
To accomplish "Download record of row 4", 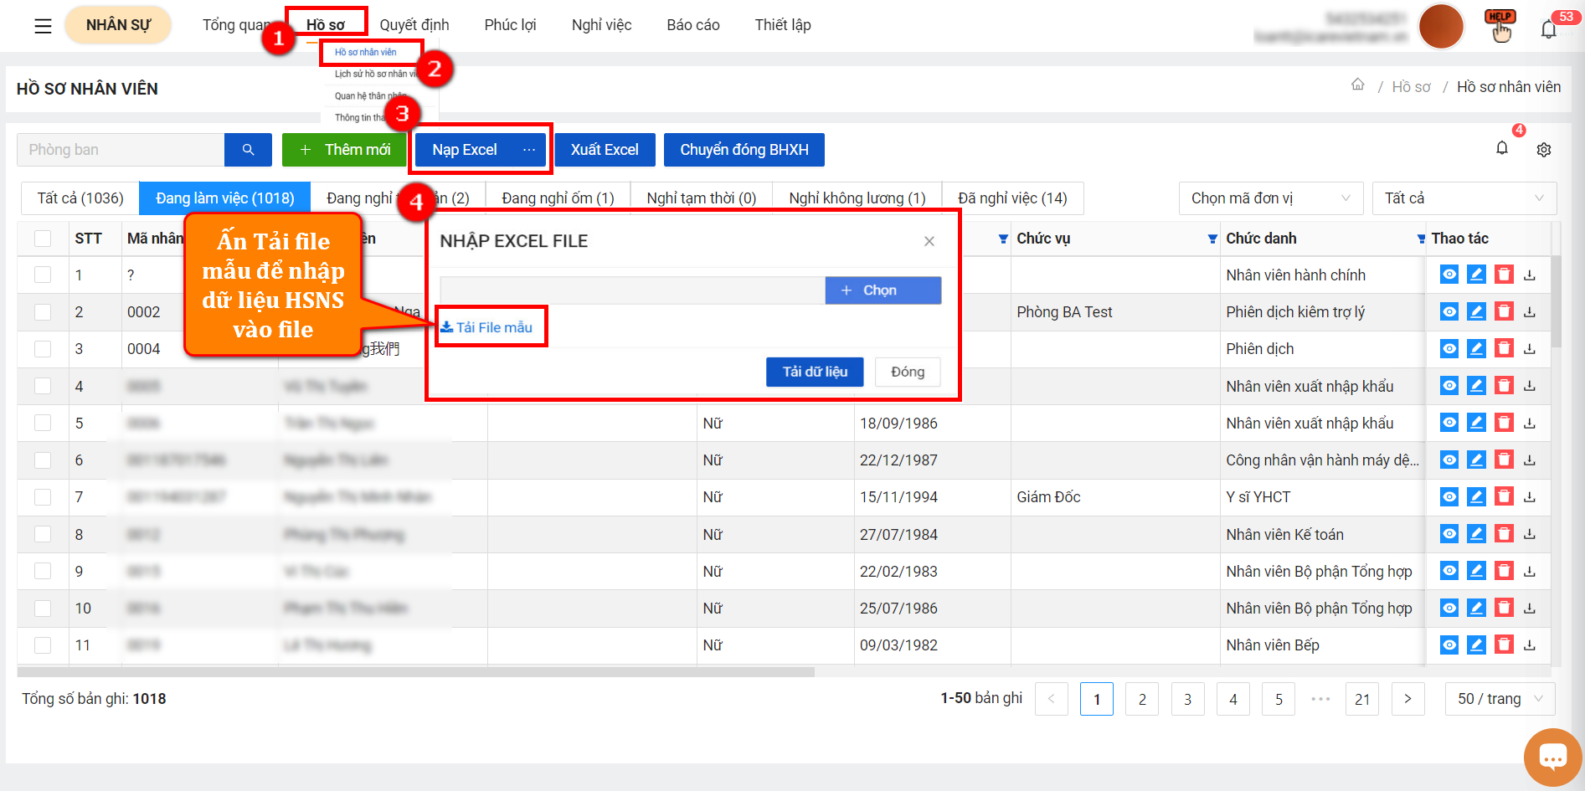I will click(1530, 386).
